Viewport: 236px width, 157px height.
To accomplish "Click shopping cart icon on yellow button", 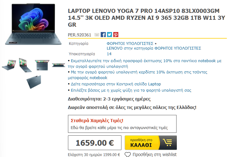I will tap(168, 142).
